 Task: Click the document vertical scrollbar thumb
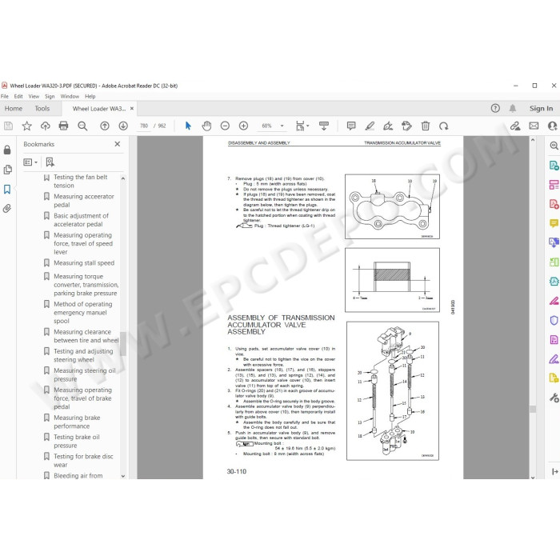point(533,409)
